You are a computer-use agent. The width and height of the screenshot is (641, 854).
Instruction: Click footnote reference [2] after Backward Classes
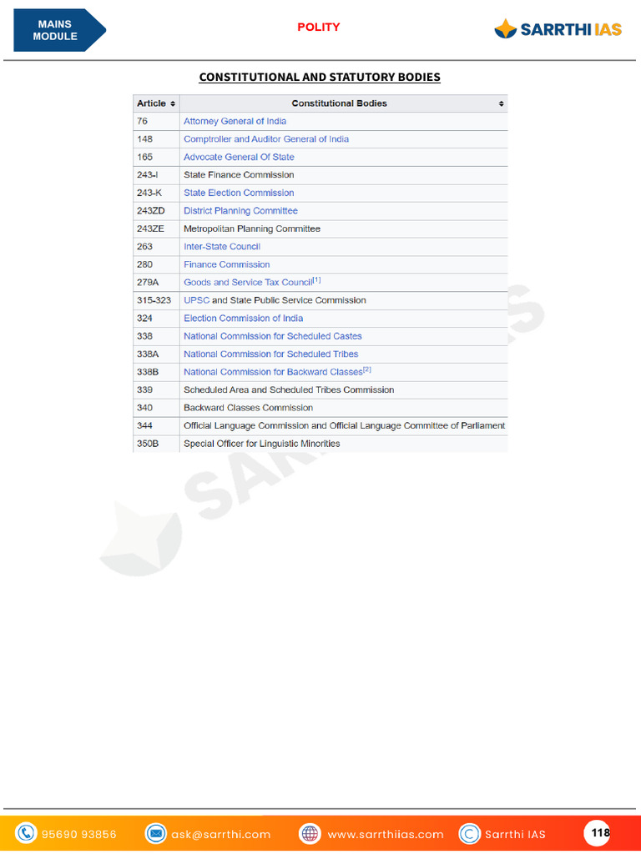(x=367, y=369)
